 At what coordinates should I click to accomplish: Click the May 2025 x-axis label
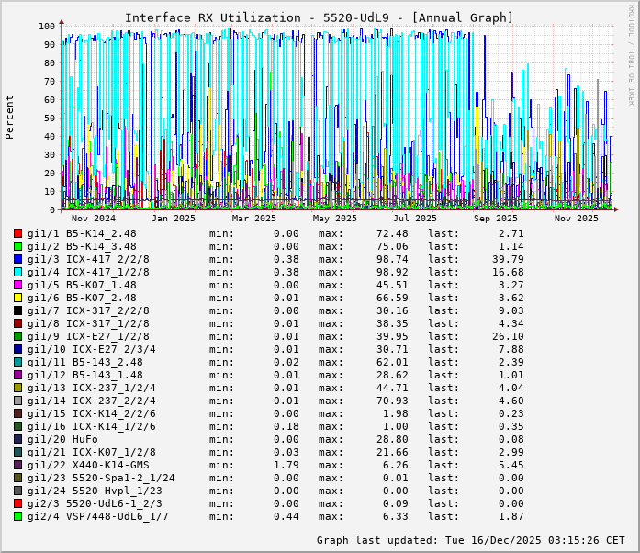tap(335, 218)
